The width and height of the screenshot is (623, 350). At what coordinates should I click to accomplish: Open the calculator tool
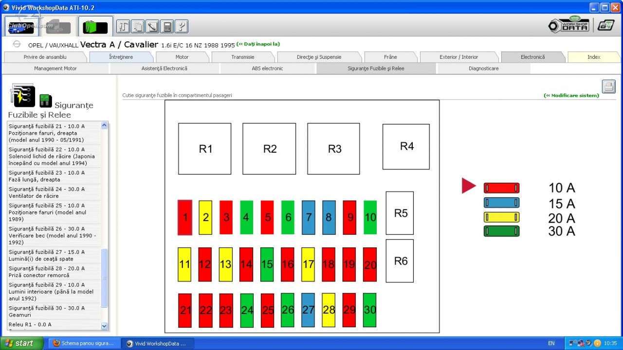(x=167, y=27)
